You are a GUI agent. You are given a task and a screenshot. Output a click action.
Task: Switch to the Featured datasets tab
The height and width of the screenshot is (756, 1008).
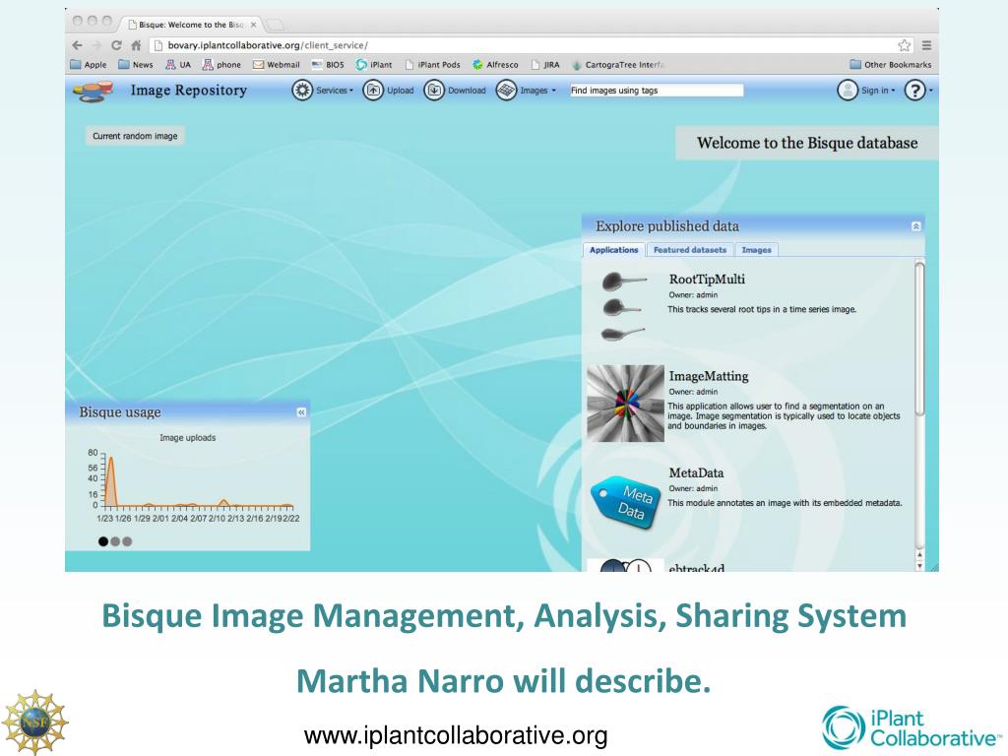click(690, 249)
